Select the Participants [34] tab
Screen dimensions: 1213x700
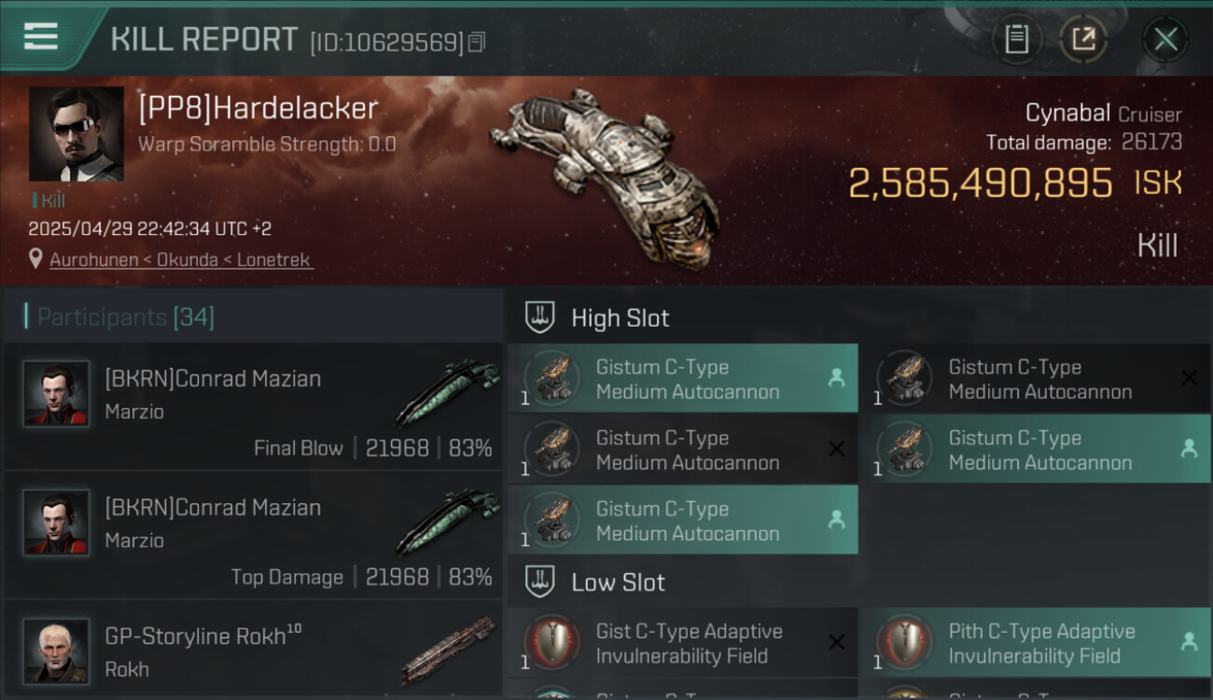pos(126,317)
